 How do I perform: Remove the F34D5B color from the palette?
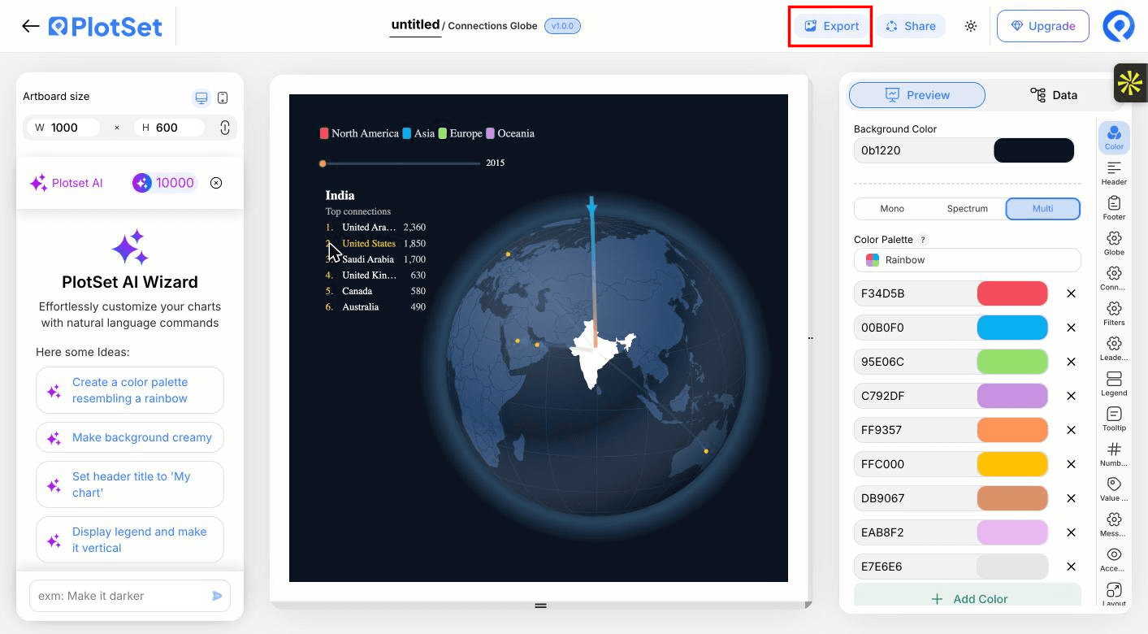pyautogui.click(x=1071, y=293)
